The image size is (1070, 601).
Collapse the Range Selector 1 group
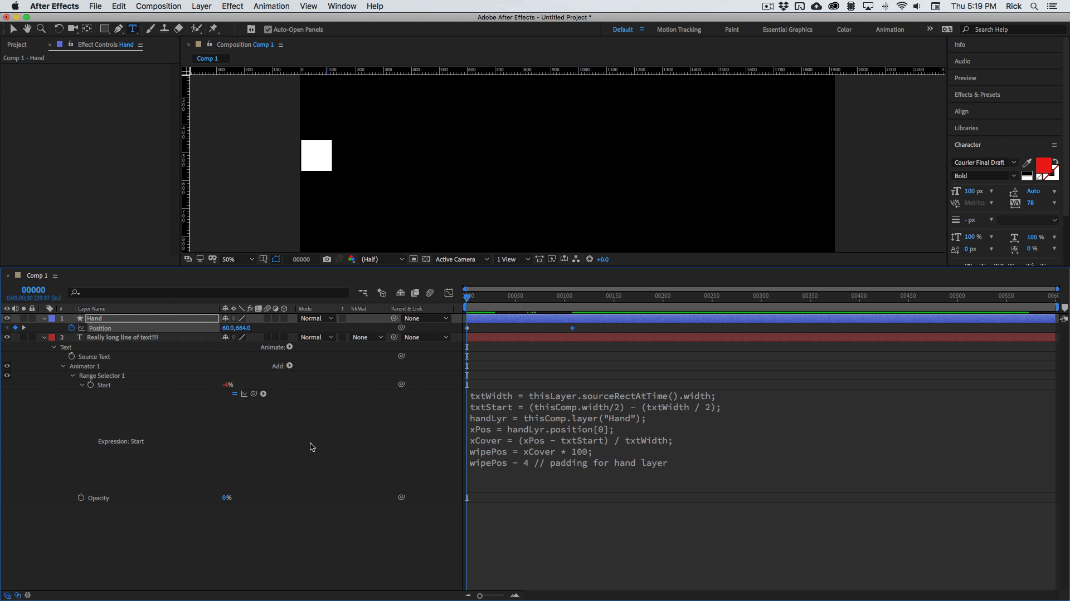click(73, 376)
